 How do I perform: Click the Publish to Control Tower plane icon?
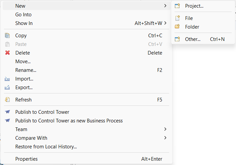[7, 112]
